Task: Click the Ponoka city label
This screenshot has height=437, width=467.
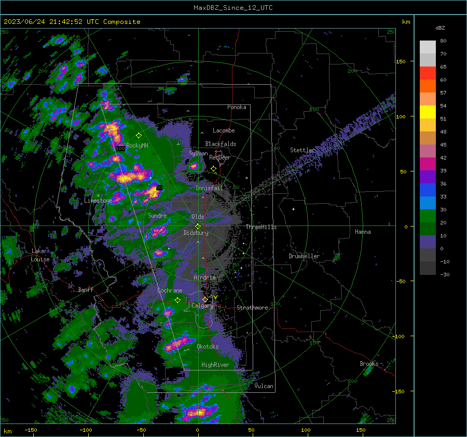Action: [237, 107]
